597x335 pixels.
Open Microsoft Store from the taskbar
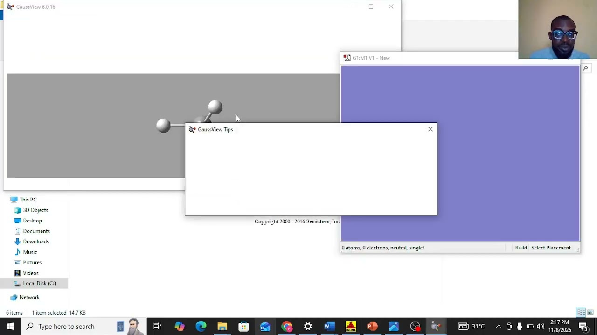(243, 326)
